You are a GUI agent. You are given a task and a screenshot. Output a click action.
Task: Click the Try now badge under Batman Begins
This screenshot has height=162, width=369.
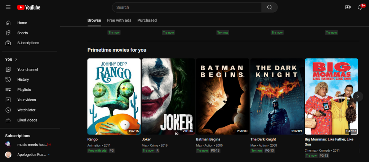point(203,151)
